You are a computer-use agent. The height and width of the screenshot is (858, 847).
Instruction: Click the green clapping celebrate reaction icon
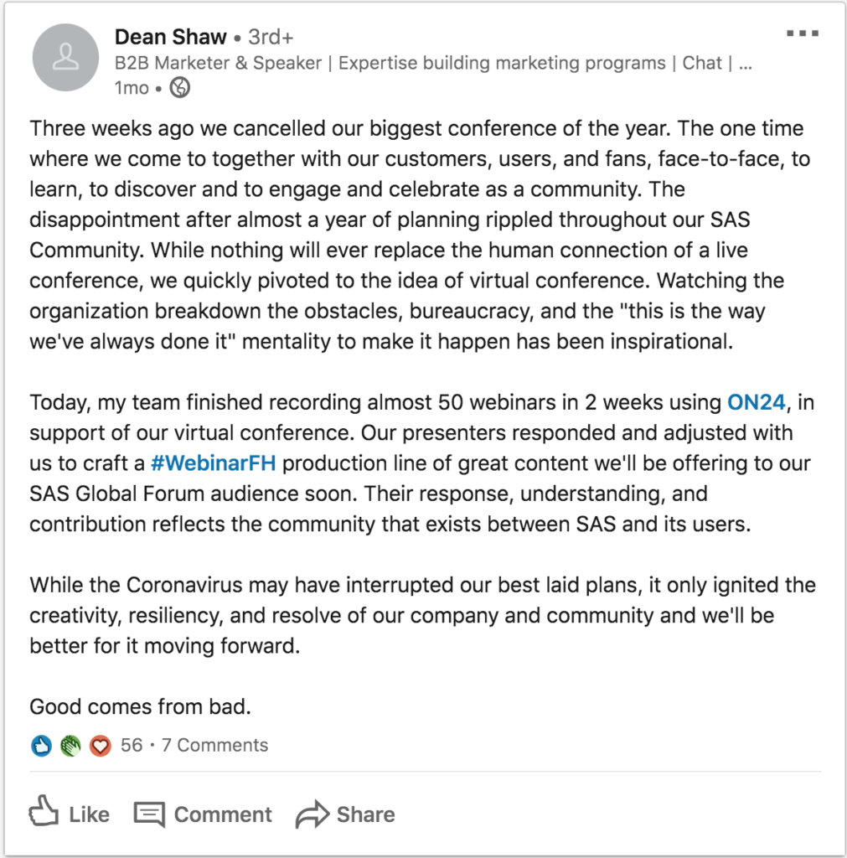70,745
